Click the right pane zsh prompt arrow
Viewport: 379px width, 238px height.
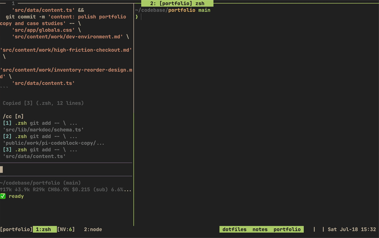click(x=137, y=17)
